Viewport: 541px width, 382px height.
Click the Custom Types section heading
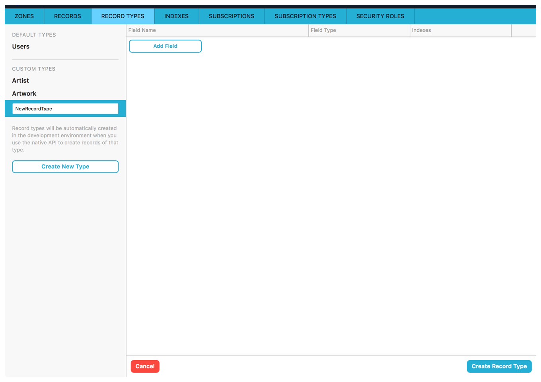pos(34,69)
